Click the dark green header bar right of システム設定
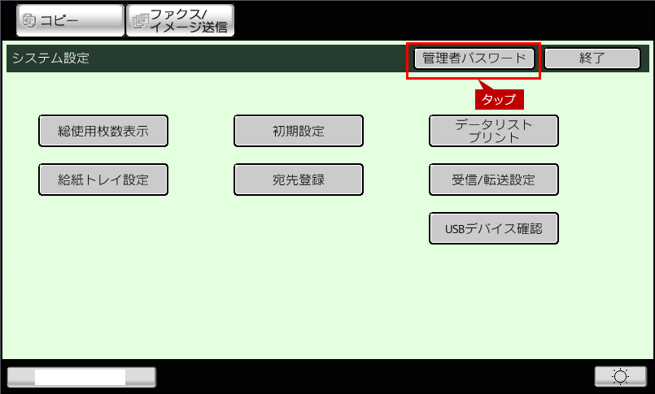This screenshot has width=655, height=394. point(244,58)
